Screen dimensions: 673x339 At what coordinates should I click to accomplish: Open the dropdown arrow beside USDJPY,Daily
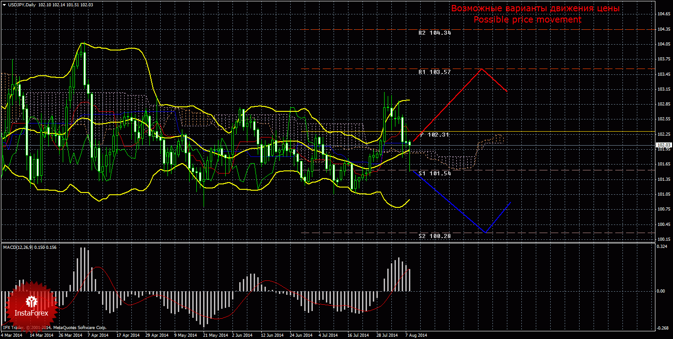[x=4, y=5]
